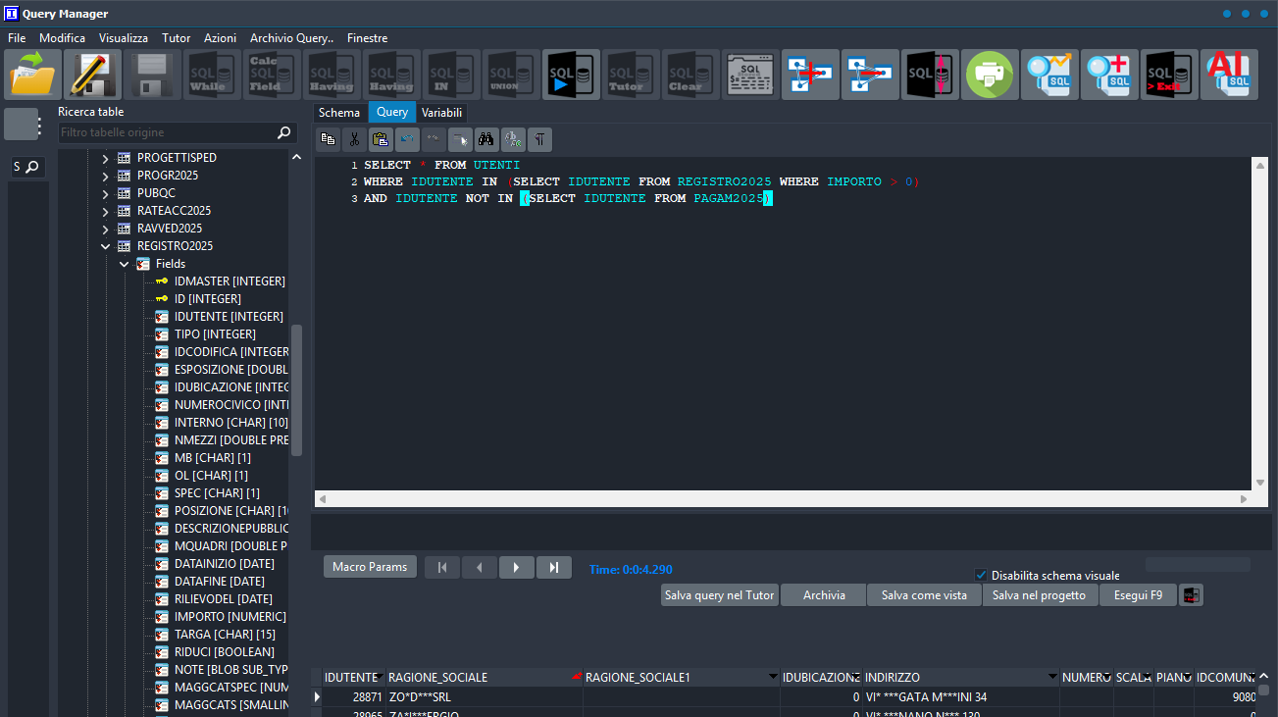Click the RAGIONE_SOCIALE column header

(485, 677)
